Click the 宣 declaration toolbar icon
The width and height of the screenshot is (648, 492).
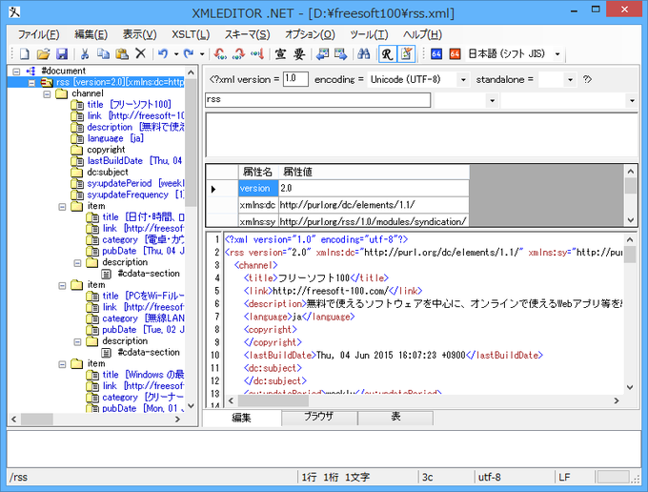coord(280,53)
